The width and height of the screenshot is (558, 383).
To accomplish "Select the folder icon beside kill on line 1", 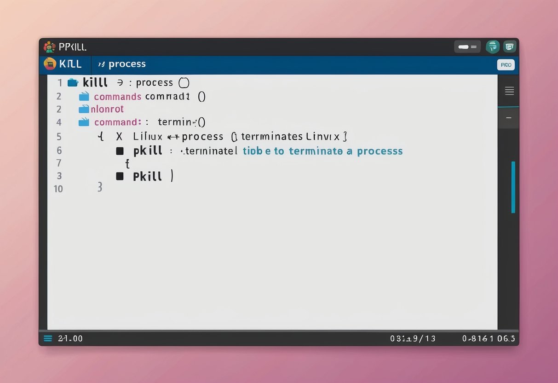I will click(x=73, y=82).
